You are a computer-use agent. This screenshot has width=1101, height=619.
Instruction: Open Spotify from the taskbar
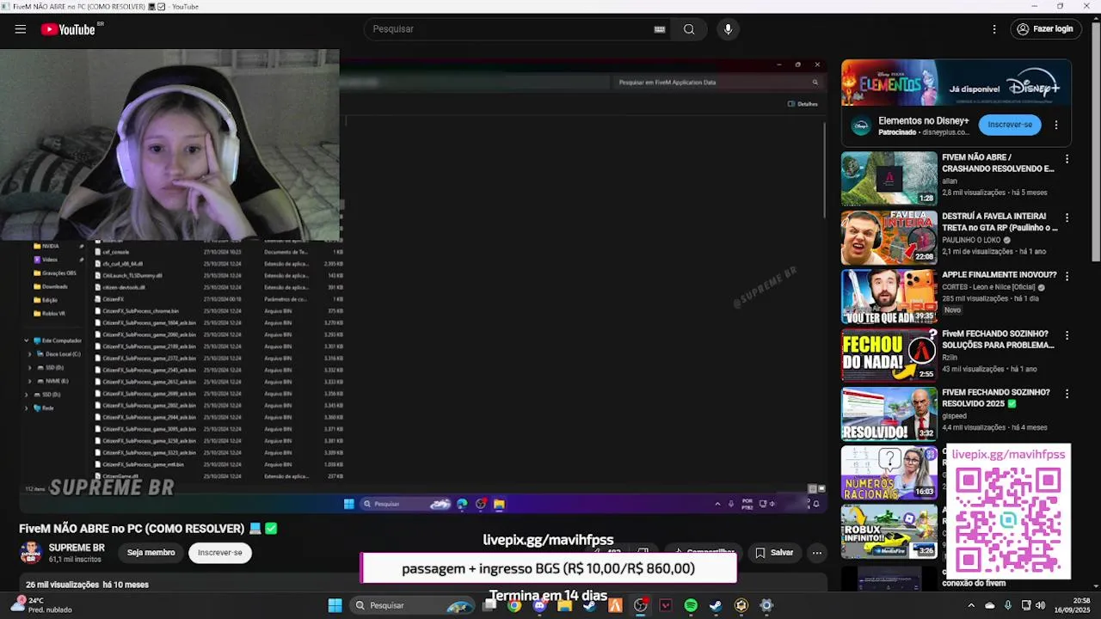click(x=691, y=605)
